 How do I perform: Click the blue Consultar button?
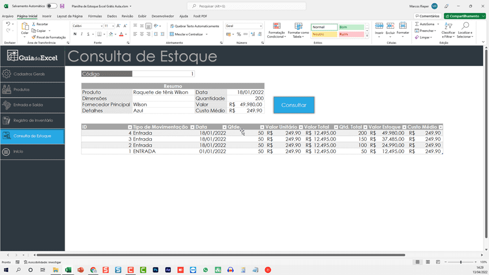(x=294, y=105)
